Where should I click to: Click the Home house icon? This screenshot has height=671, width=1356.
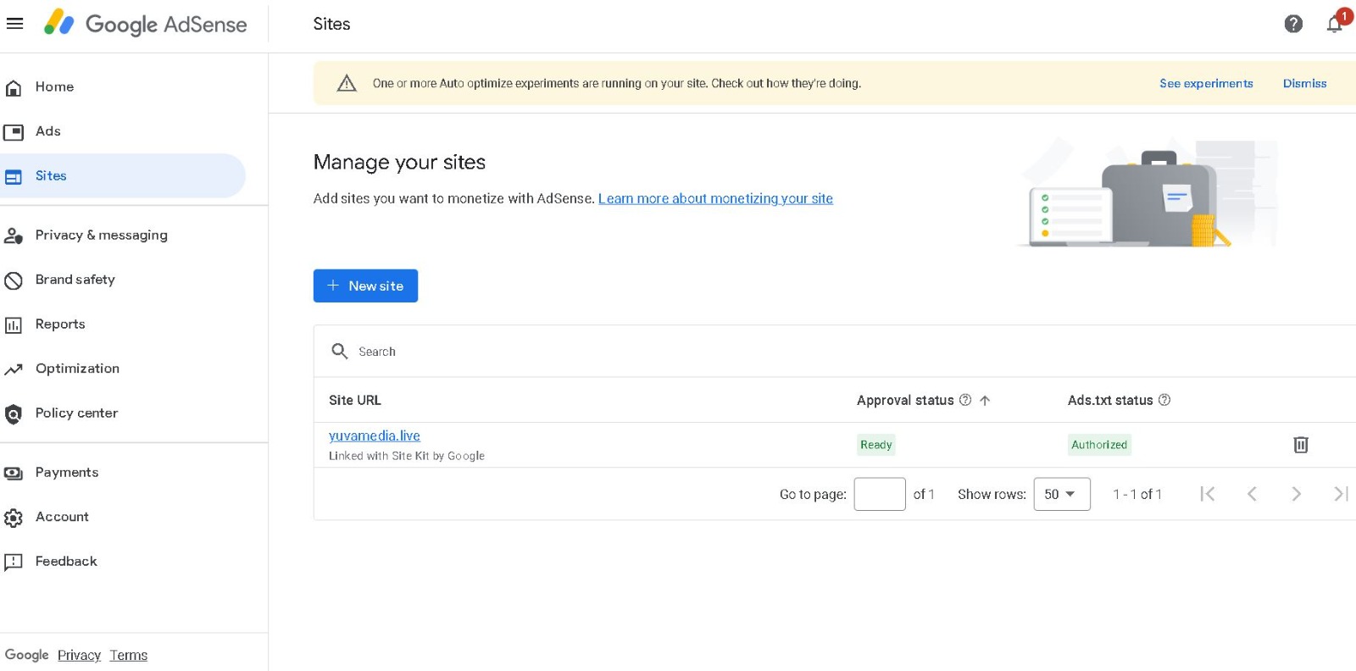14,87
